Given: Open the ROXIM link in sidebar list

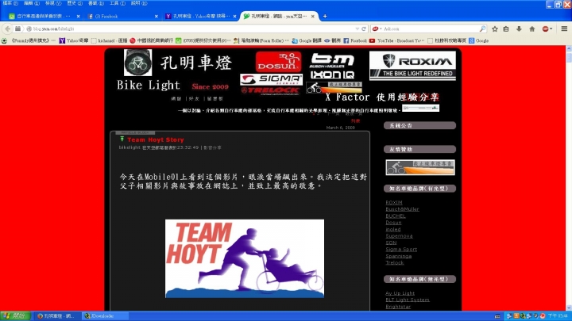Looking at the screenshot, I should (x=393, y=203).
